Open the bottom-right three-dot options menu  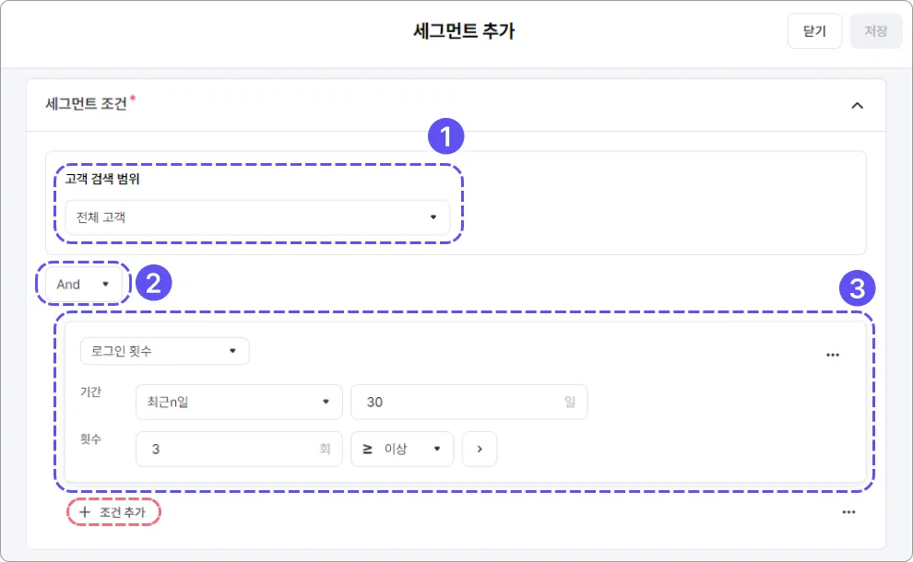848,513
